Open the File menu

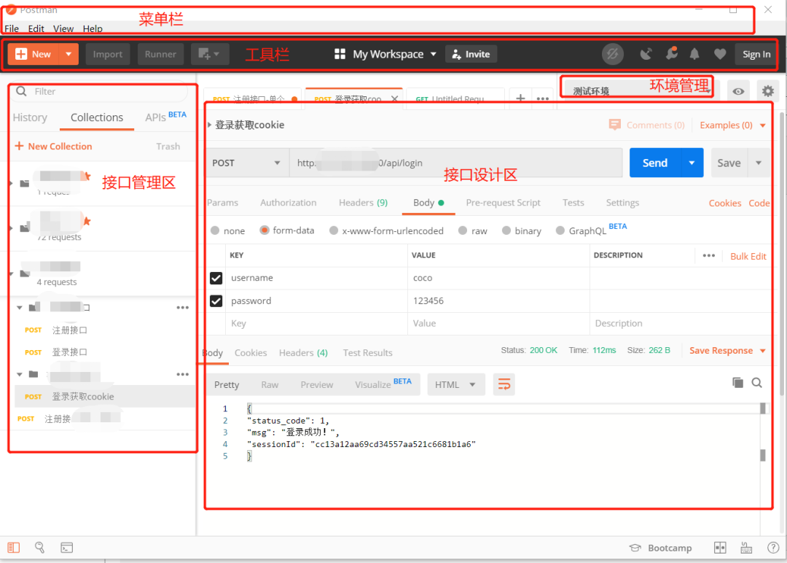(12, 28)
